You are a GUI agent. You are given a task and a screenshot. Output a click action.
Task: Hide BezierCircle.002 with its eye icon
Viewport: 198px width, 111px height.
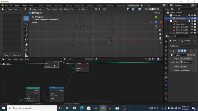192,30
